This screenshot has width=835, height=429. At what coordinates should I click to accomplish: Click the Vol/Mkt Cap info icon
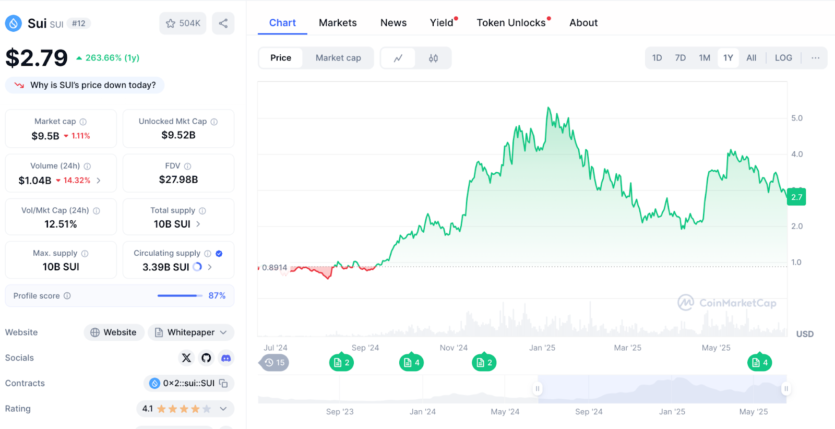click(97, 211)
